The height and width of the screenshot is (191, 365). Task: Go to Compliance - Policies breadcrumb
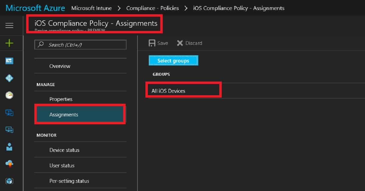tap(152, 8)
